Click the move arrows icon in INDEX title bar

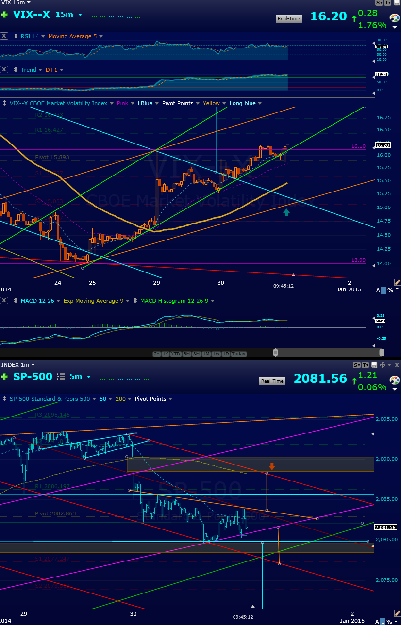click(382, 365)
